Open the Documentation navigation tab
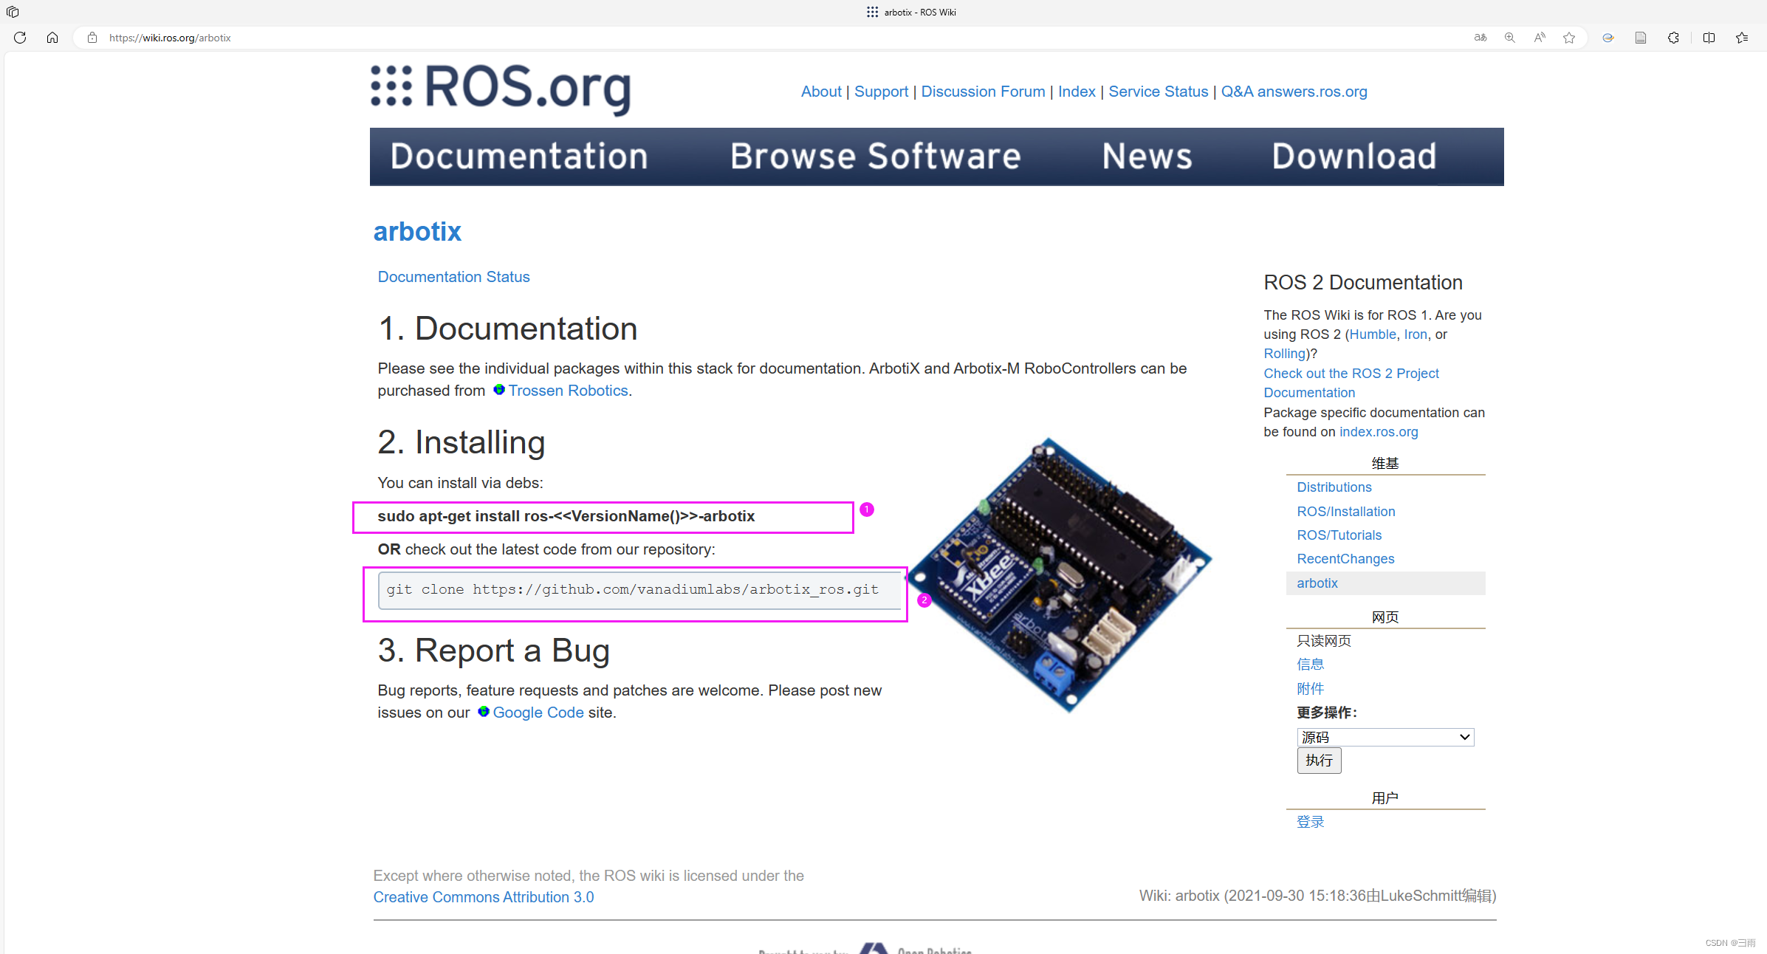Image resolution: width=1767 pixels, height=954 pixels. pos(519,157)
